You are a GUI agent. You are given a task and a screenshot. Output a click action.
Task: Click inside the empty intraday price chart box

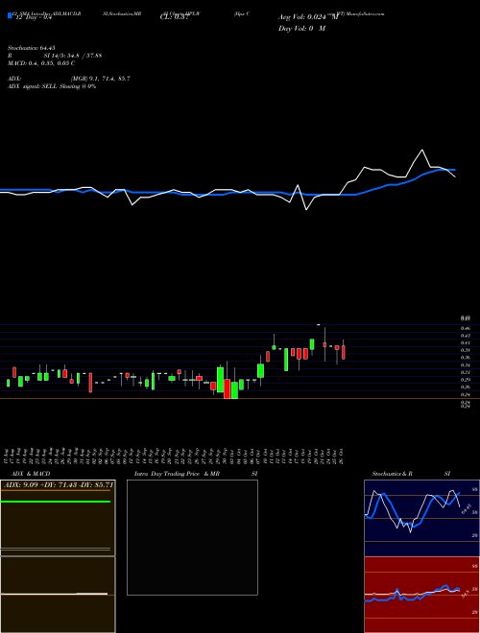192,537
